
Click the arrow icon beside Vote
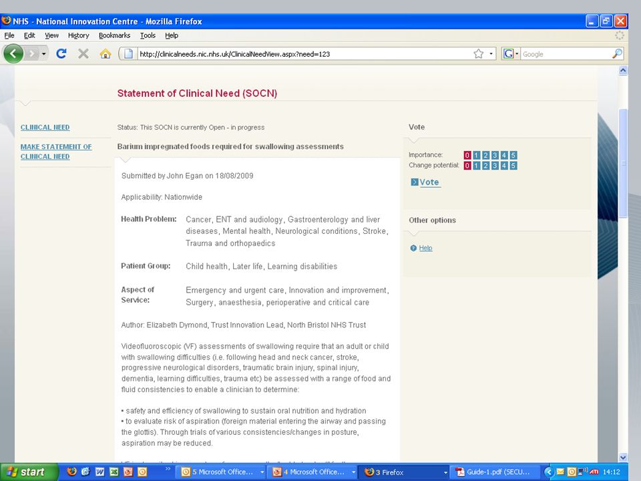click(x=414, y=182)
